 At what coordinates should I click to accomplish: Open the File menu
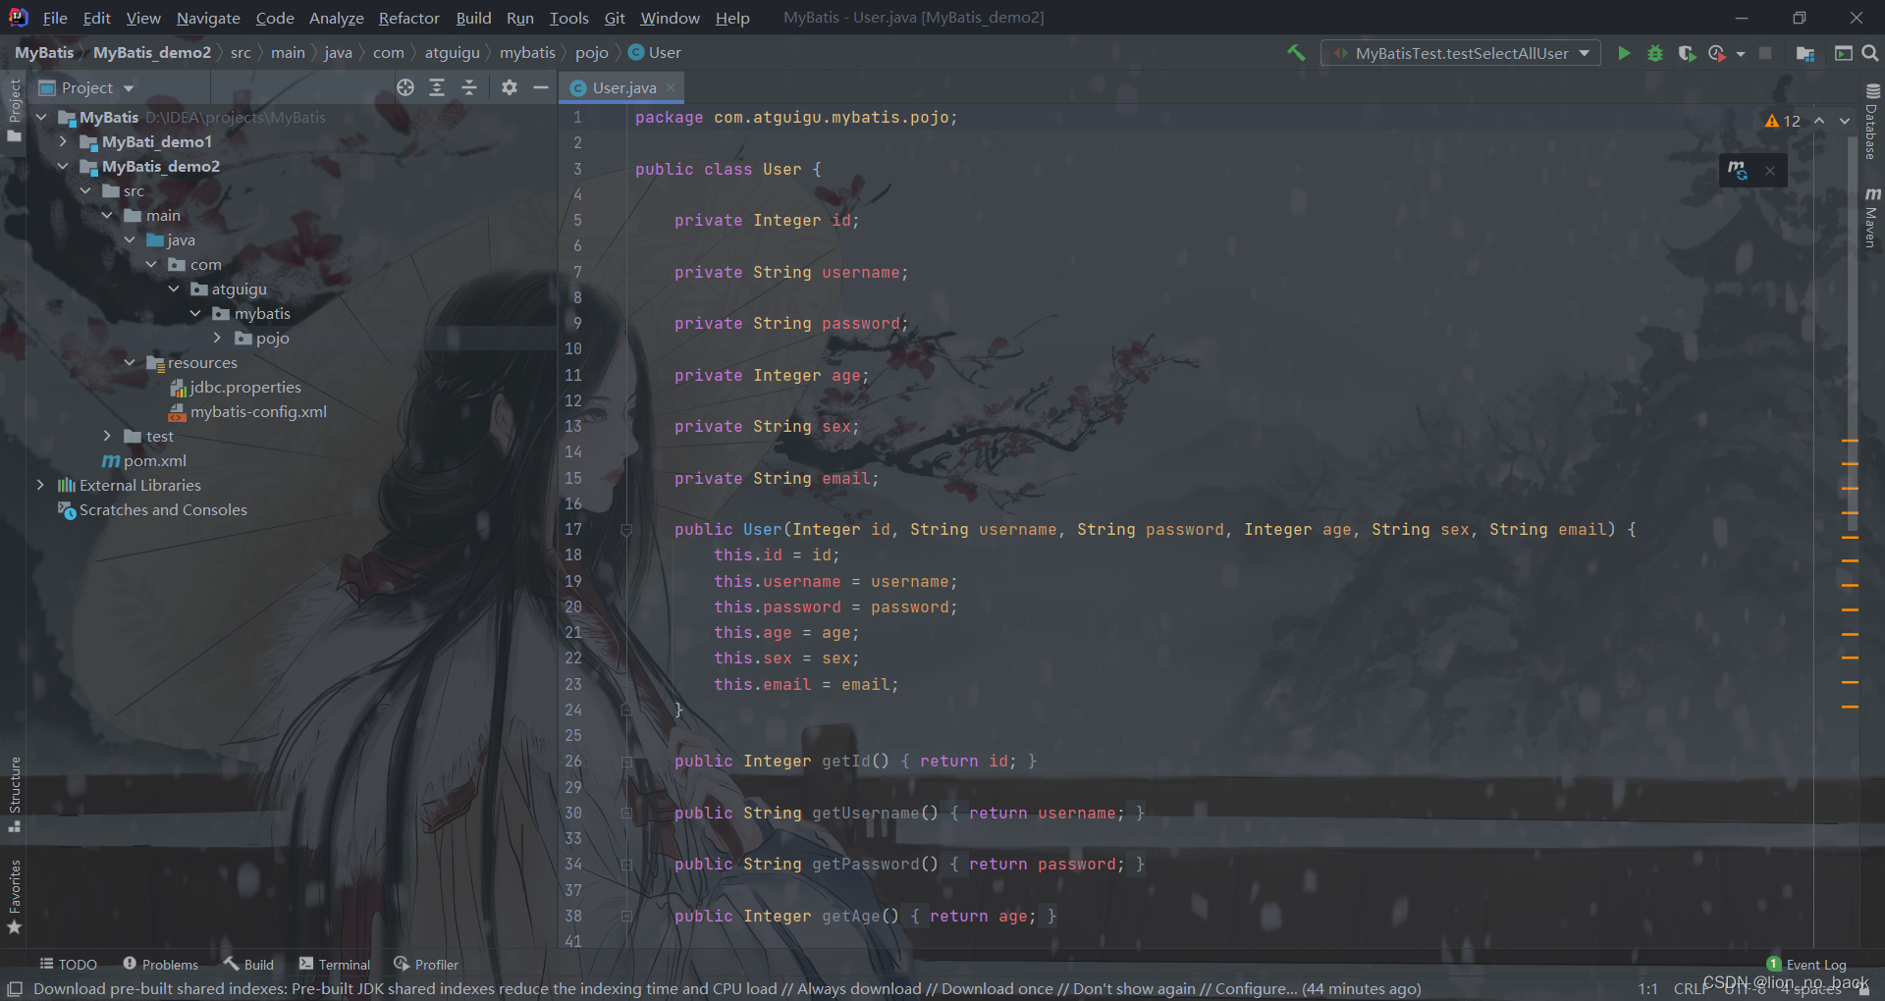[x=55, y=18]
